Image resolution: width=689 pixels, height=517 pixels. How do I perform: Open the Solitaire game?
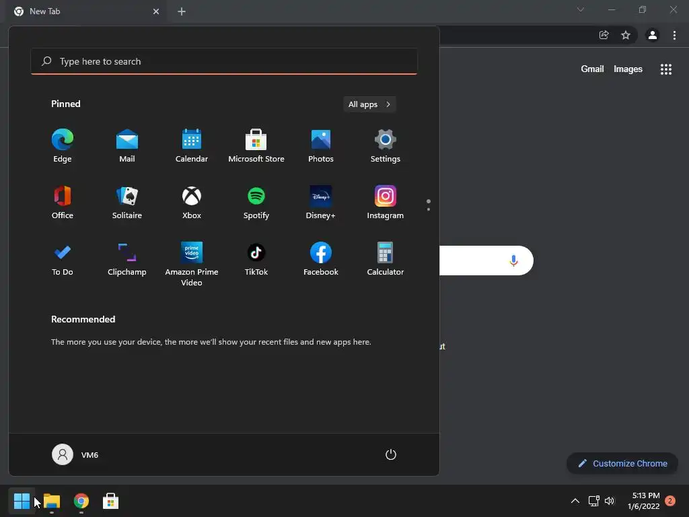pyautogui.click(x=127, y=202)
